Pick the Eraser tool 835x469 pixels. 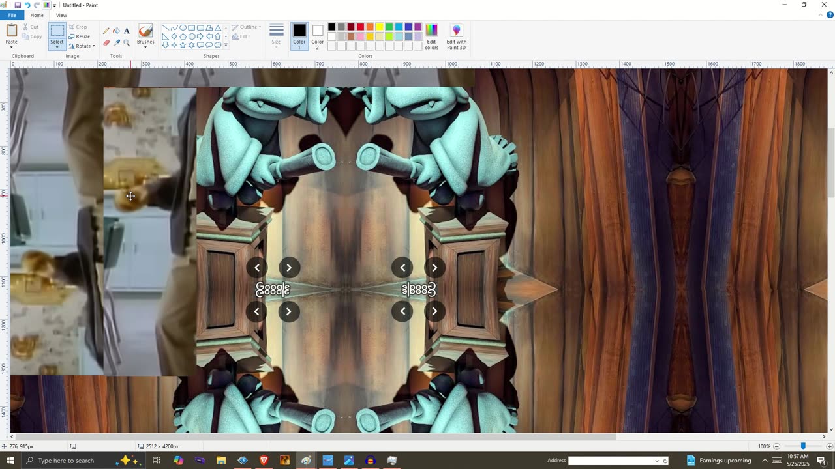click(x=106, y=43)
